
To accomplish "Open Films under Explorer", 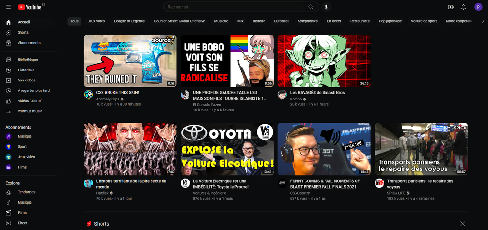I will click(29, 213).
